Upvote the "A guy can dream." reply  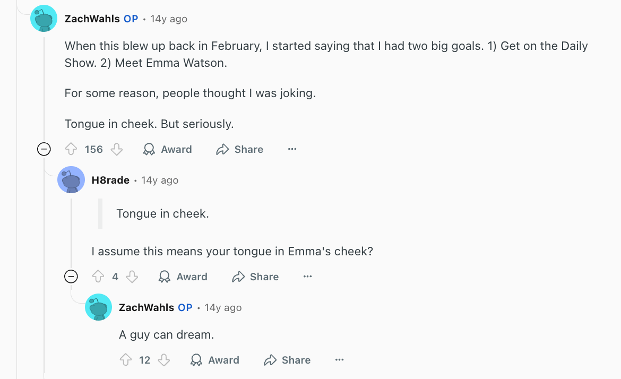pos(126,360)
